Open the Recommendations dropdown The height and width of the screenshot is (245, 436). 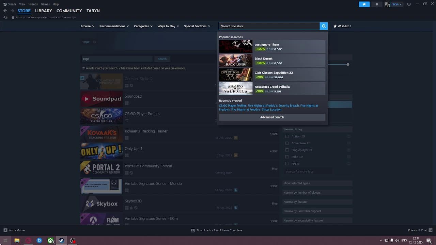(114, 26)
